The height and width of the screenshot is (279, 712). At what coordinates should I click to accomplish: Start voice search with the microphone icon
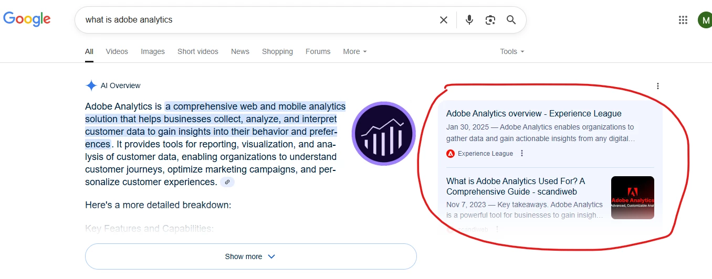click(469, 20)
